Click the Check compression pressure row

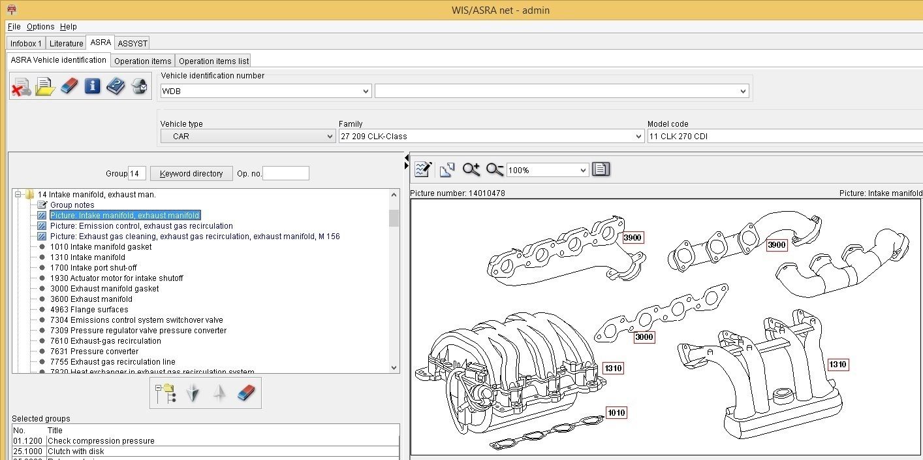pos(206,441)
